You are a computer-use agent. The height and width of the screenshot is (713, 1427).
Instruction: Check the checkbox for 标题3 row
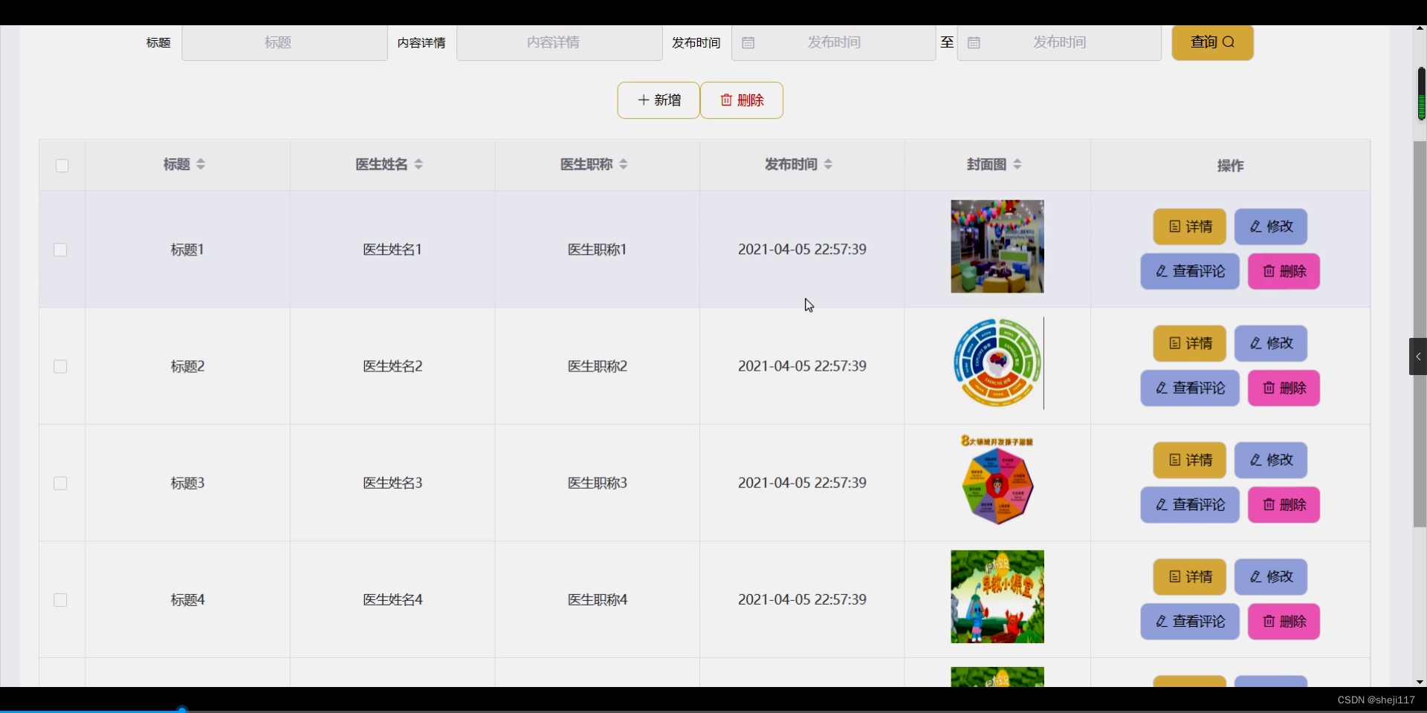click(x=60, y=483)
